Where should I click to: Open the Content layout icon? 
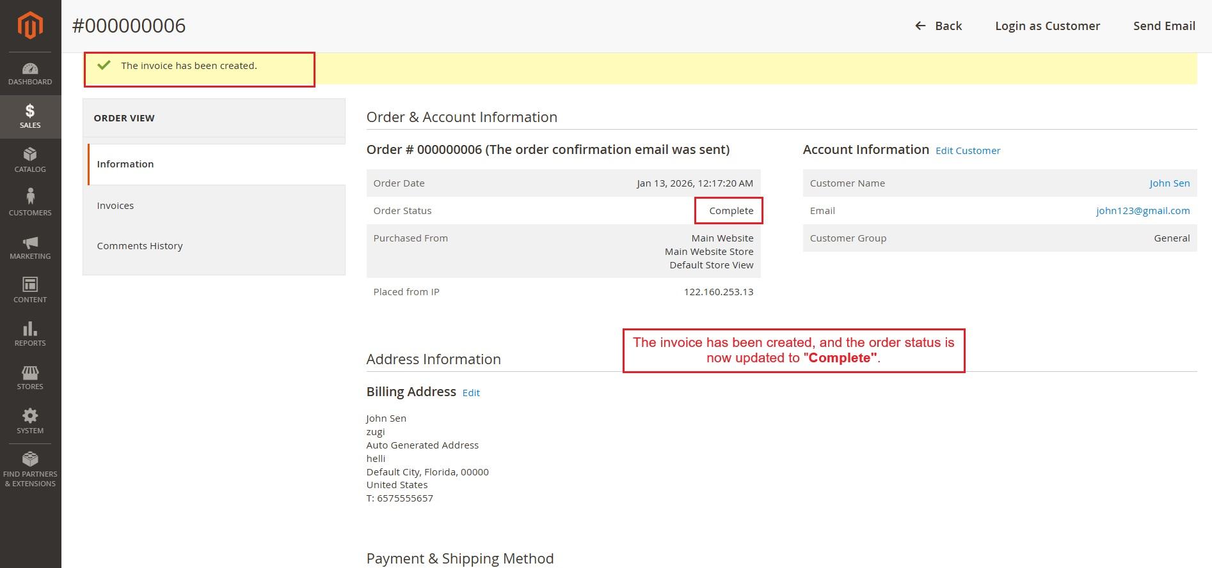coord(30,284)
